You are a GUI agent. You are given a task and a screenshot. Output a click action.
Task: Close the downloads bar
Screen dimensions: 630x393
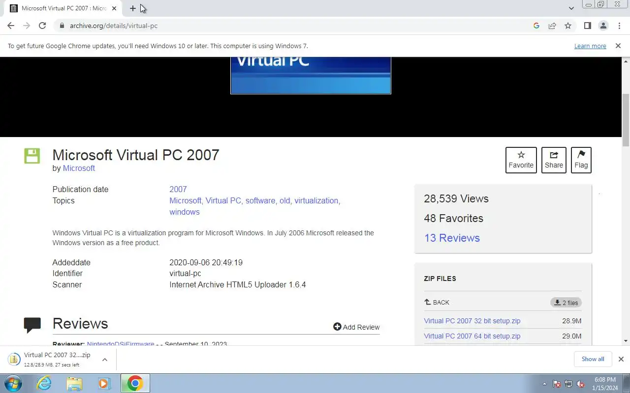(x=621, y=359)
